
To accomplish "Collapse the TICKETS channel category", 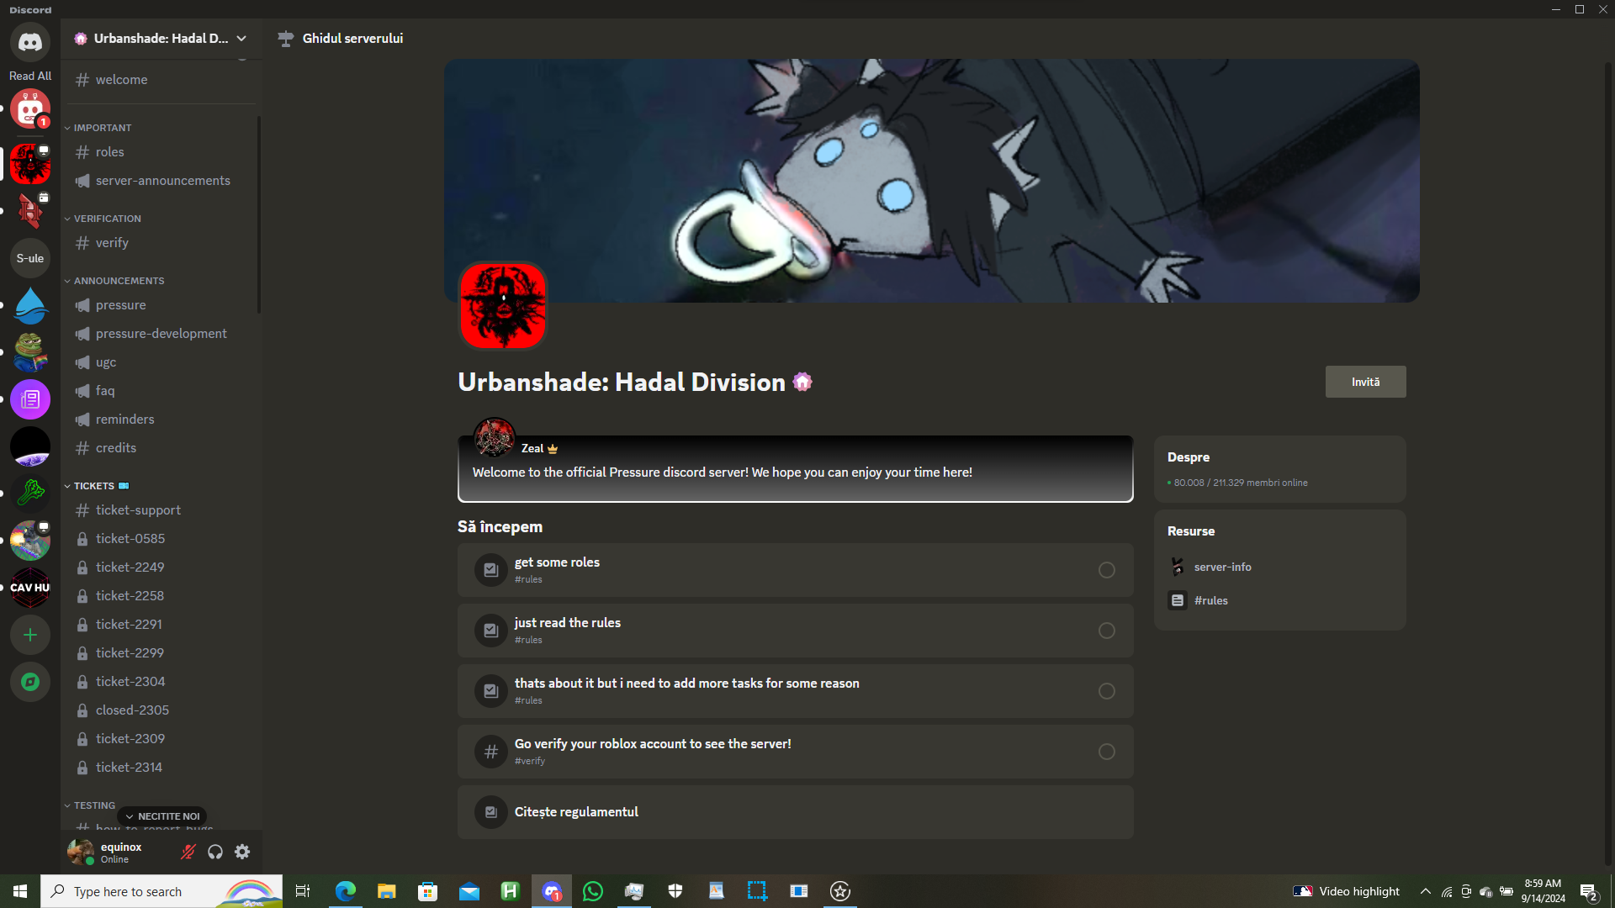I will (93, 486).
